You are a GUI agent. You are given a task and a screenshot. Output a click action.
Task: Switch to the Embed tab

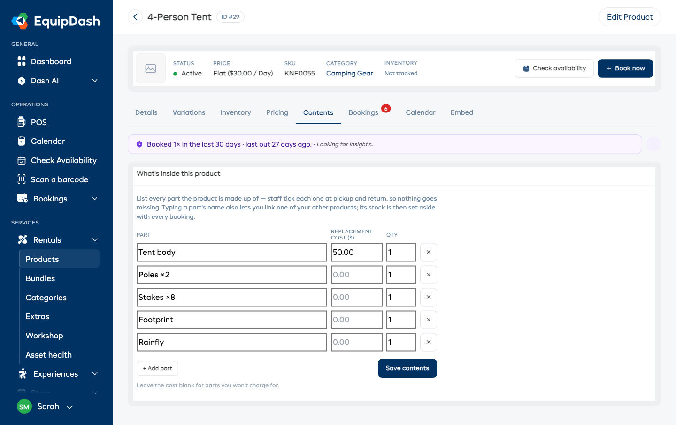462,112
